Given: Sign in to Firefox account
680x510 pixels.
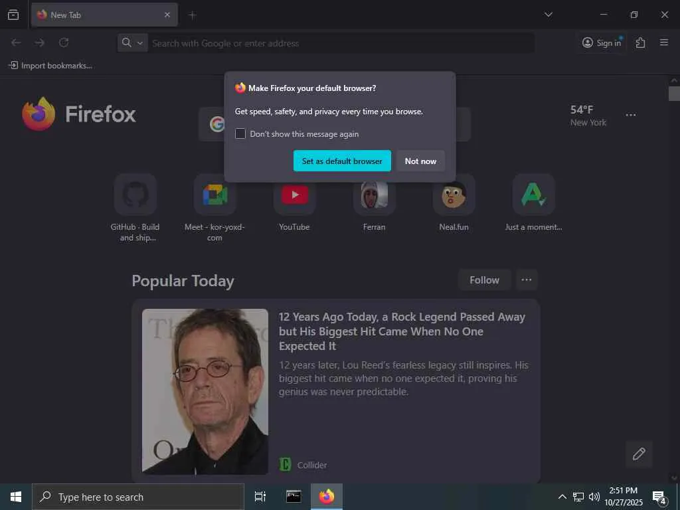Looking at the screenshot, I should click(x=602, y=42).
